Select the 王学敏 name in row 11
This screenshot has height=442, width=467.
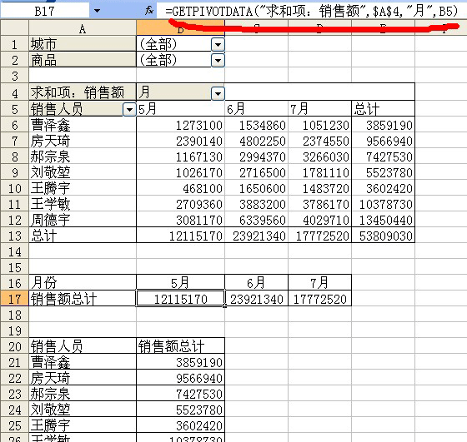pos(50,204)
